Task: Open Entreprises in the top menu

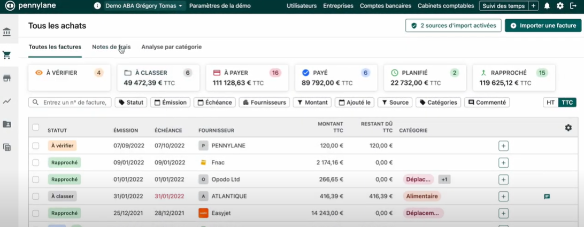Action: 338,6
